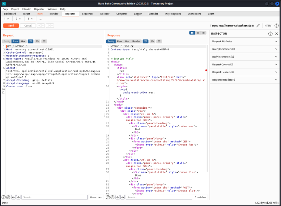Viewport: 281px width, 206px height.
Task: Open the Request panel hamburger menu icon
Action: 44,41
